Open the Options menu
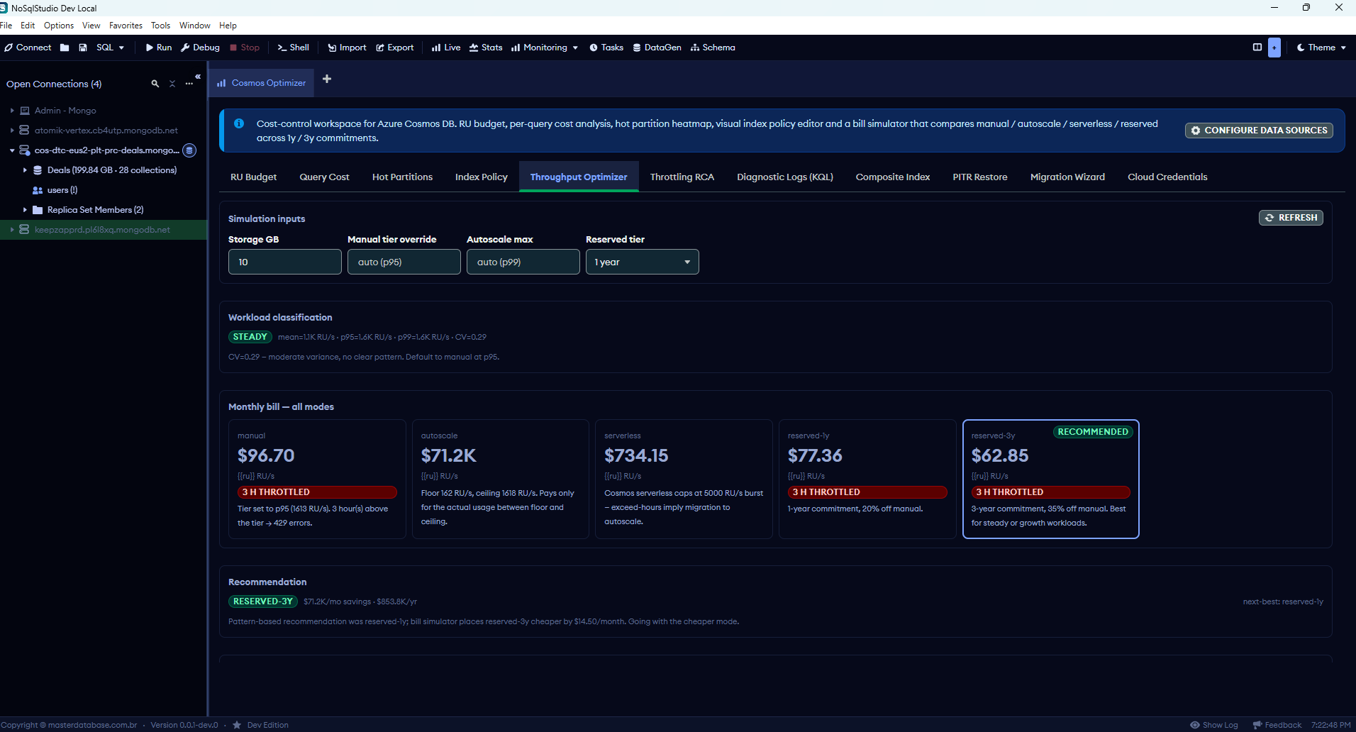The height and width of the screenshot is (732, 1356). [59, 26]
